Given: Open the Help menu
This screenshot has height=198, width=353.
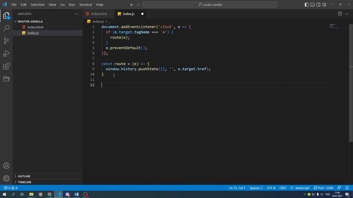Looking at the screenshot, I should pyautogui.click(x=99, y=5).
